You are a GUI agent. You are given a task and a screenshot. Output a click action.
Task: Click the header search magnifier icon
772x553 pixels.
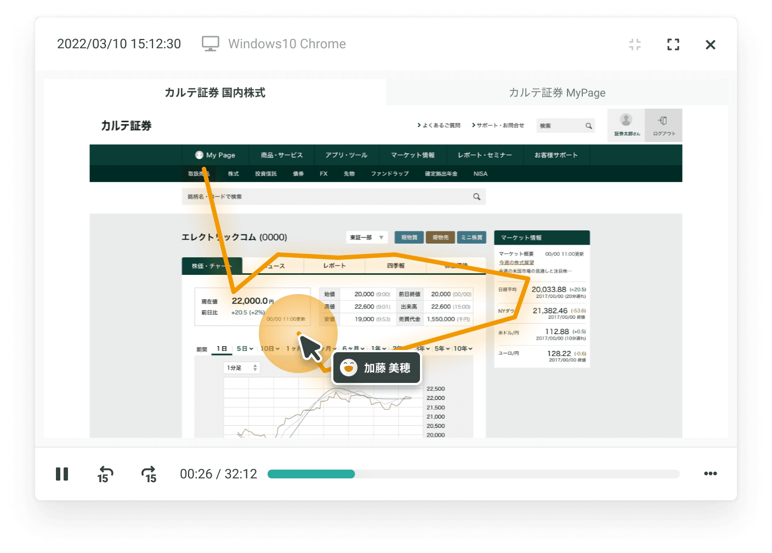tap(588, 126)
